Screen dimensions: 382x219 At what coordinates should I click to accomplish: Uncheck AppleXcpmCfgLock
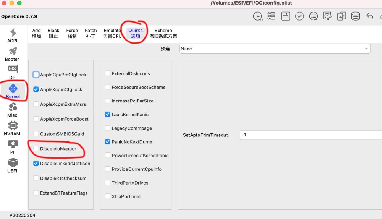[x=36, y=89]
